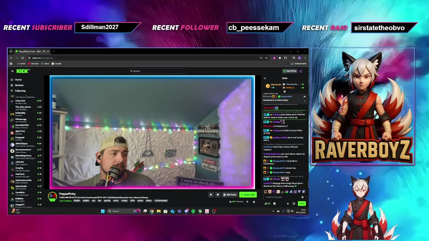Open Chrome three-dot menu

tap(305, 58)
